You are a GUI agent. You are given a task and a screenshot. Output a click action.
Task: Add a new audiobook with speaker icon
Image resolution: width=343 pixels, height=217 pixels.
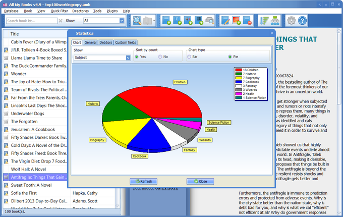(188, 21)
